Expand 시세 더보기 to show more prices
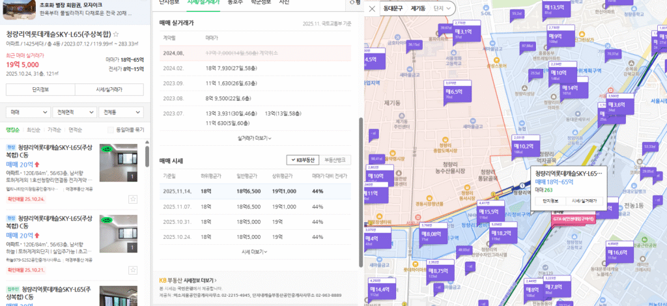This screenshot has height=306, width=667. tap(255, 251)
